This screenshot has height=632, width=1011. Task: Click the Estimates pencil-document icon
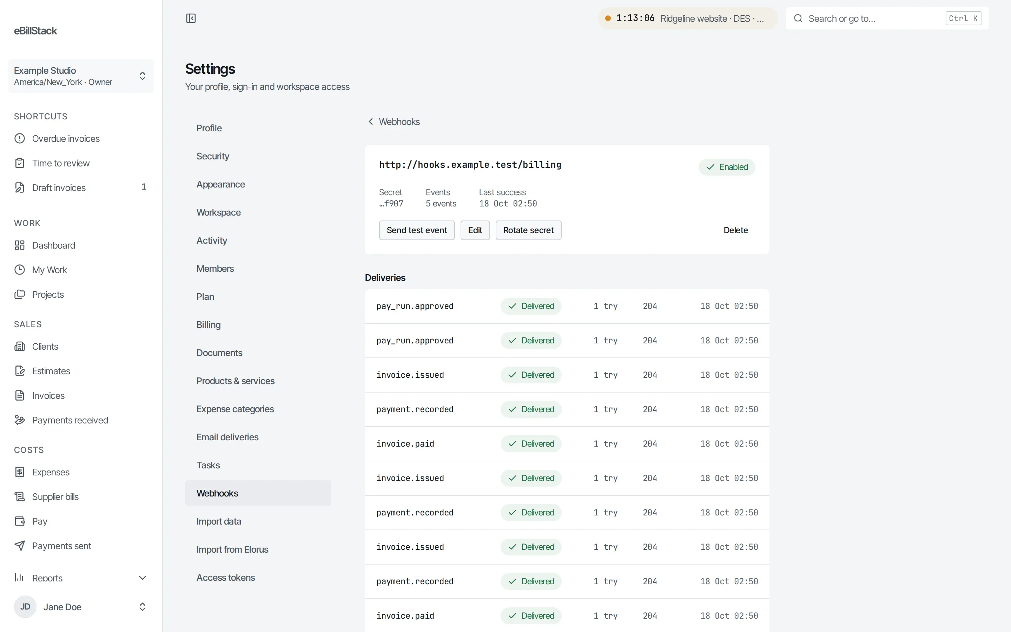point(20,371)
